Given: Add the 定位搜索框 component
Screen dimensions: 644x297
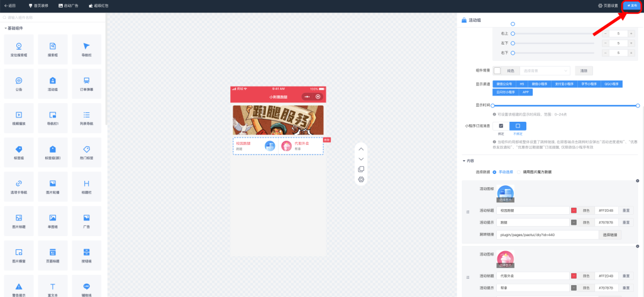Looking at the screenshot, I should 19,49.
